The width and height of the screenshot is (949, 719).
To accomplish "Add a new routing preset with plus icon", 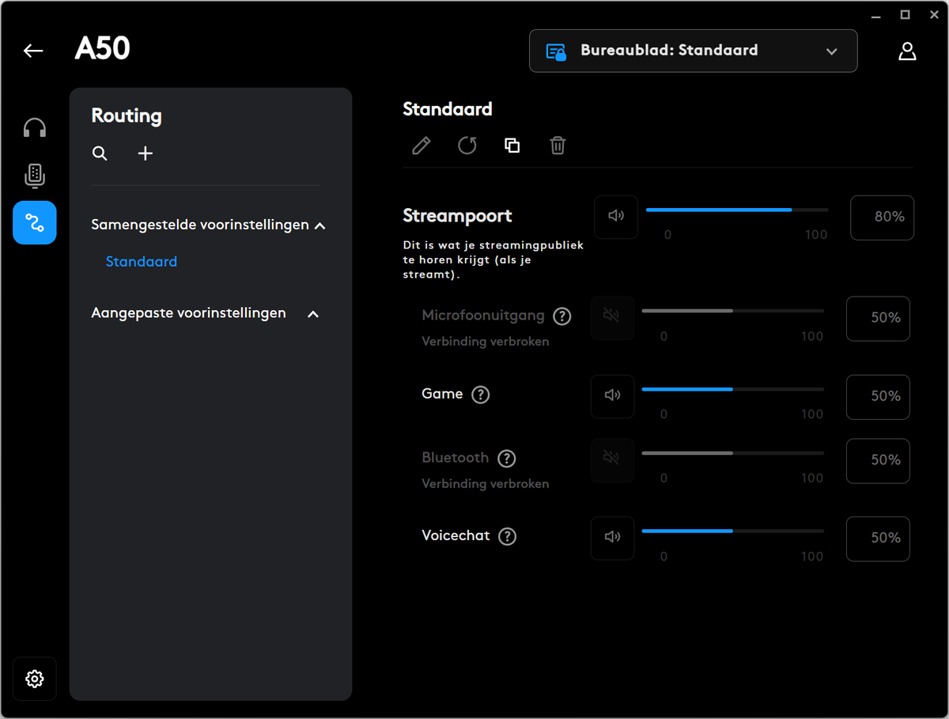I will coord(146,153).
